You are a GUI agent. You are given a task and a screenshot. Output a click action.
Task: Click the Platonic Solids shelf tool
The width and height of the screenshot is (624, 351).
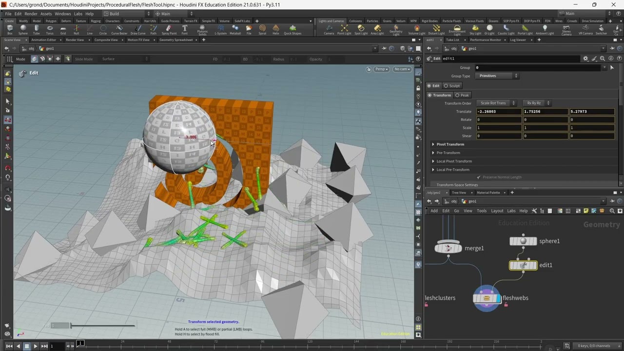click(202, 29)
